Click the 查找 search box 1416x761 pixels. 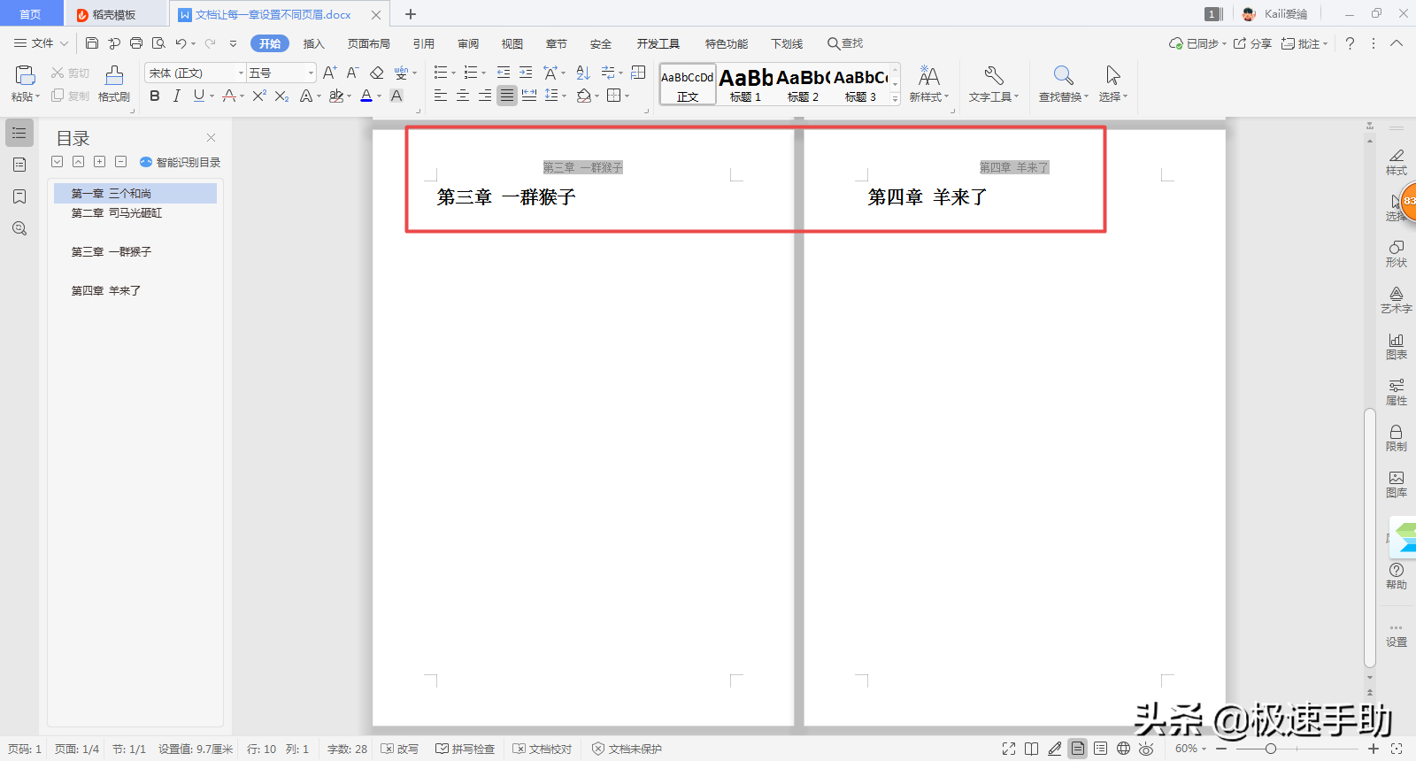tap(845, 43)
